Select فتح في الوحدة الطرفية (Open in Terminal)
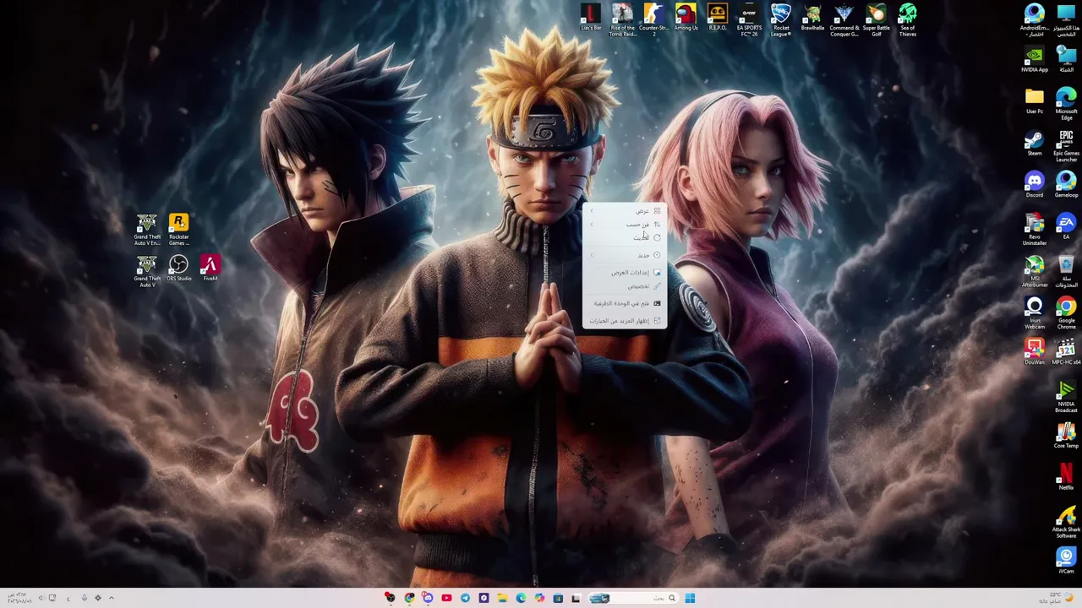 click(x=625, y=303)
